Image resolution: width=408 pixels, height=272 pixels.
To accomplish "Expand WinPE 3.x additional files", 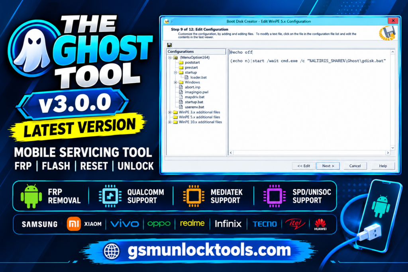I will (x=170, y=112).
